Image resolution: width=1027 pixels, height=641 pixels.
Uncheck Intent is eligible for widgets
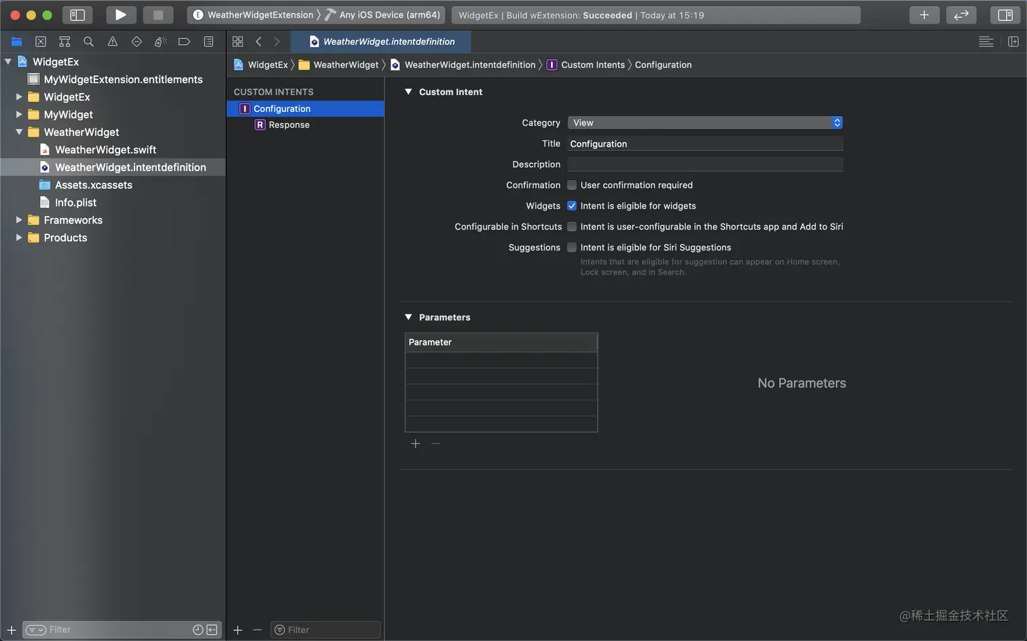[x=572, y=206]
